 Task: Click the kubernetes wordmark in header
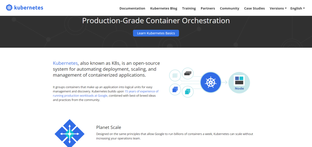tap(29, 8)
